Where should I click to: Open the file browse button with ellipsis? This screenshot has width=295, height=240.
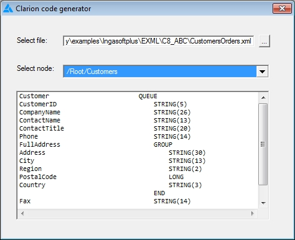264,41
